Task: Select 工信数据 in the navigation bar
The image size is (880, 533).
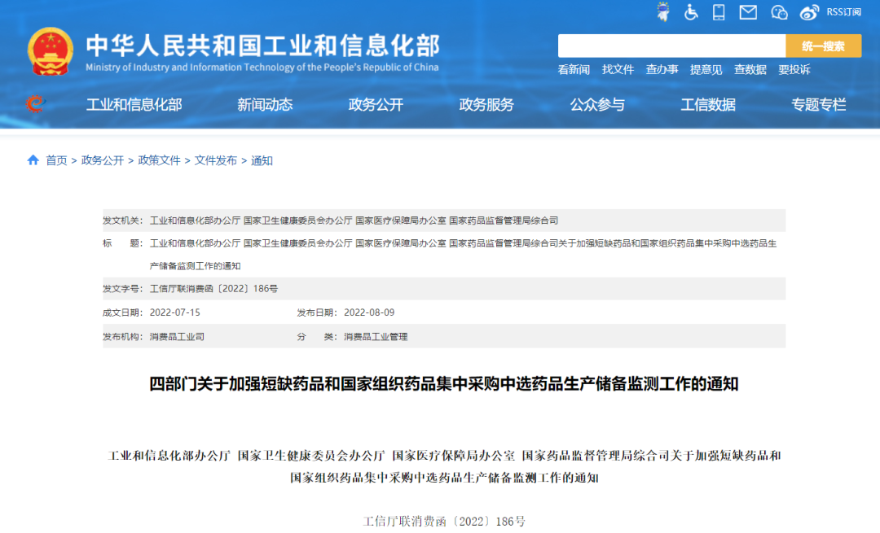Action: [x=708, y=105]
